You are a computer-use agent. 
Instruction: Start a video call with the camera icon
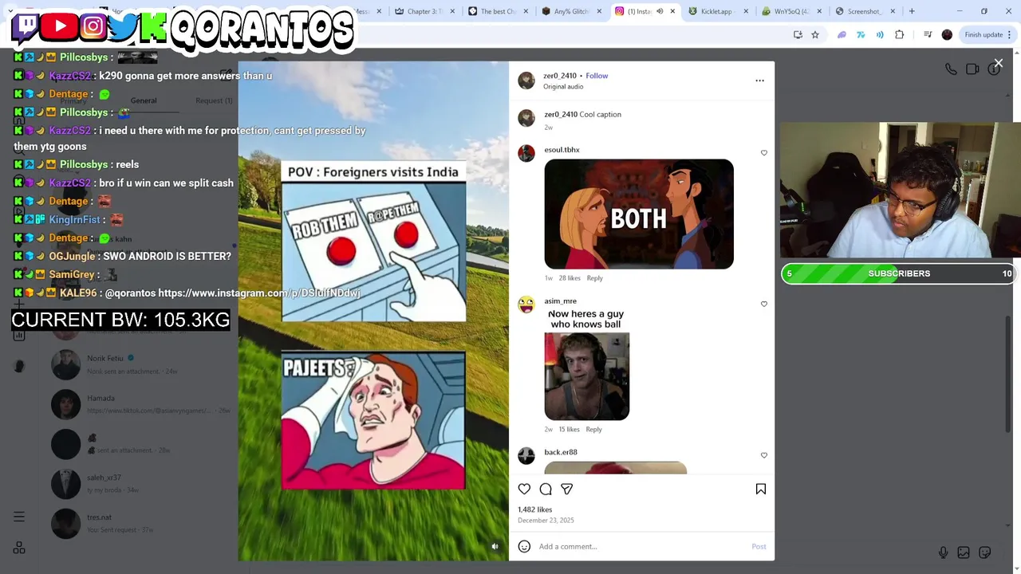972,69
